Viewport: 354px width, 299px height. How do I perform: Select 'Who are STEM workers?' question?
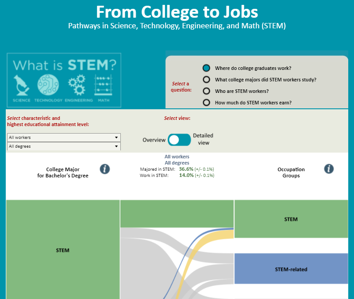coord(206,91)
